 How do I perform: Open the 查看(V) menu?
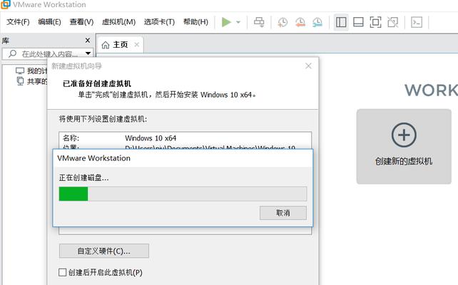[x=81, y=22]
